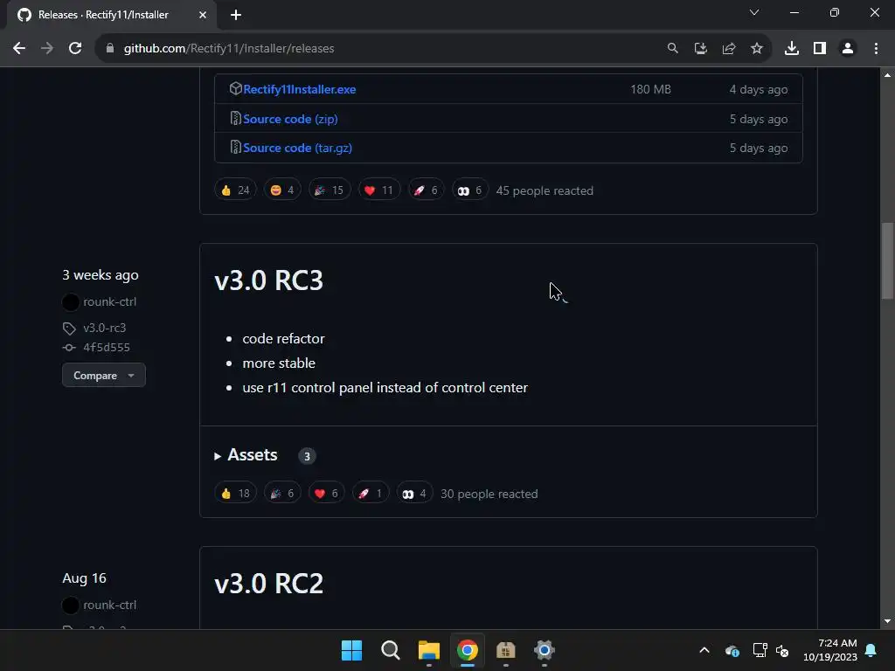Toggle hooray reaction showing 15
Screen dimensions: 895x671
coord(330,190)
